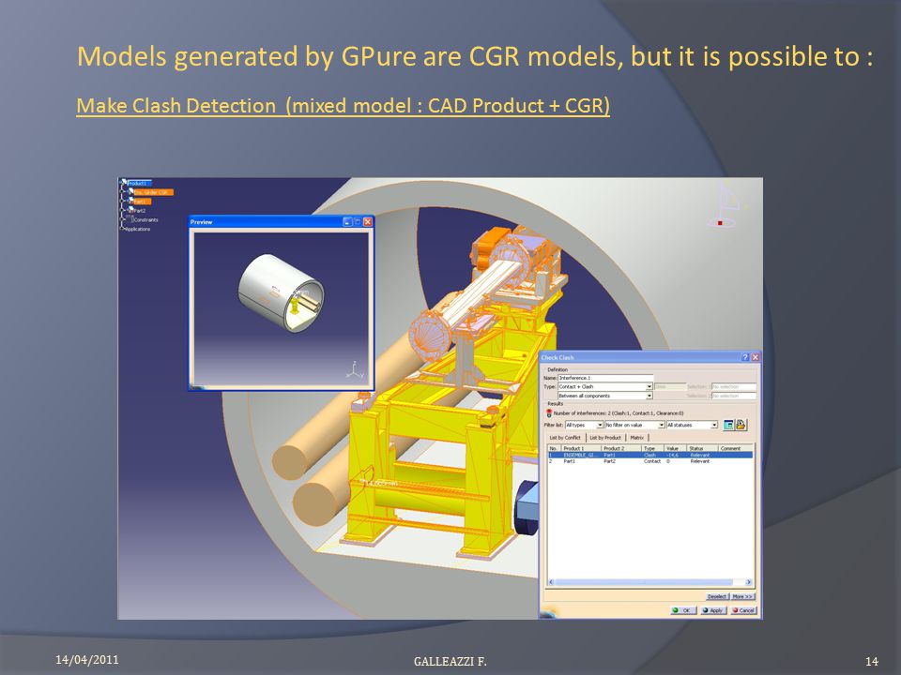The image size is (901, 675).
Task: Expand the Part2 tree node
Action: (122, 210)
